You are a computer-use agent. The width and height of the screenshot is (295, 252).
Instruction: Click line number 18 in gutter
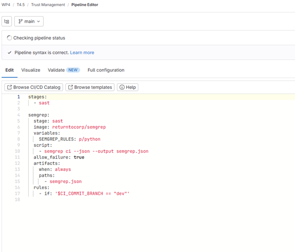[17, 200]
